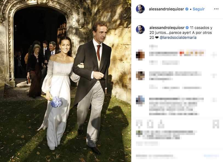Open the three-dot more options menu
The width and height of the screenshot is (223, 162).
[216, 9]
